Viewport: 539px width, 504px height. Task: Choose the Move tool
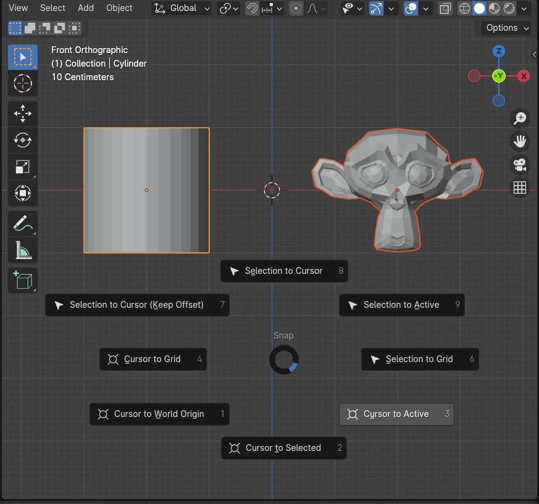coord(23,114)
